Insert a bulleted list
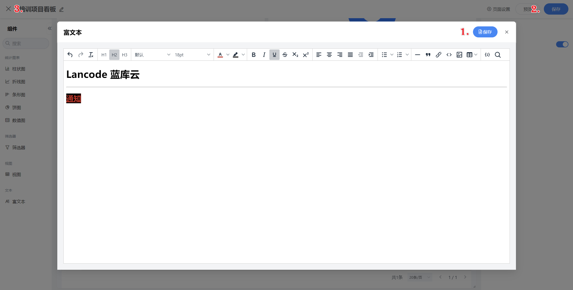The image size is (573, 290). (x=384, y=55)
